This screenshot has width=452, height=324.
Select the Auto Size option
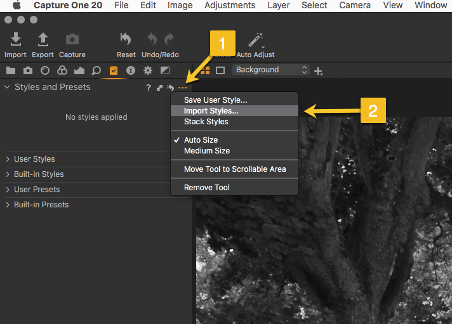[x=201, y=140]
